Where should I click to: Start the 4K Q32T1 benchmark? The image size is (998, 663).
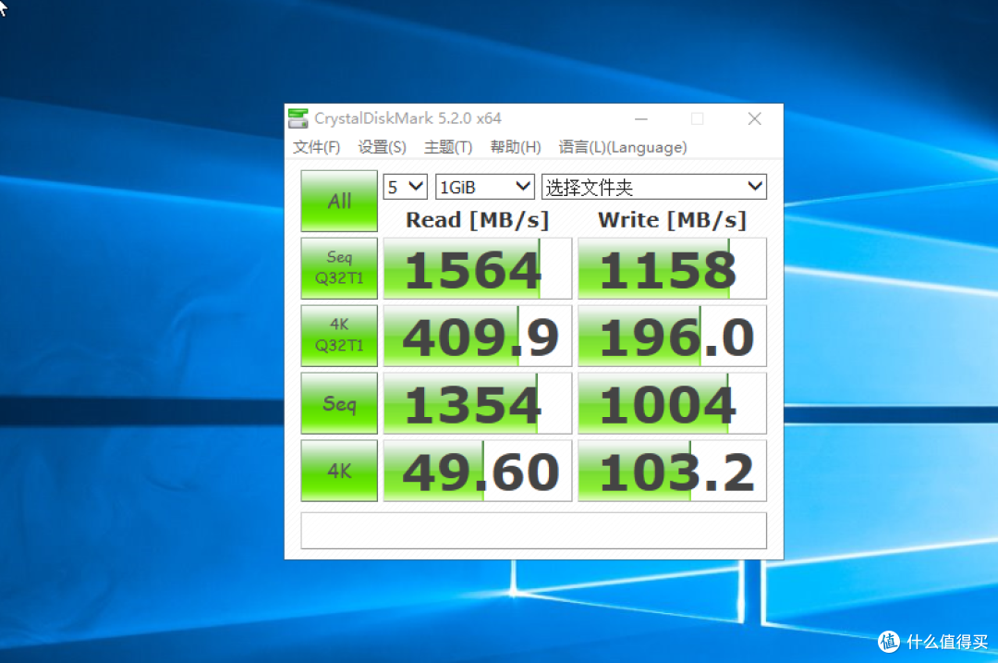[339, 336]
